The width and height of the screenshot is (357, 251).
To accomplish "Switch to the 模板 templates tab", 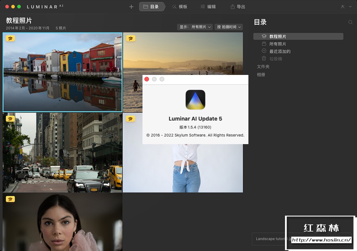I will tap(180, 7).
